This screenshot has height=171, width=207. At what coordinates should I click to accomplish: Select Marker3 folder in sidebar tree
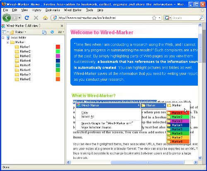tap(25, 56)
